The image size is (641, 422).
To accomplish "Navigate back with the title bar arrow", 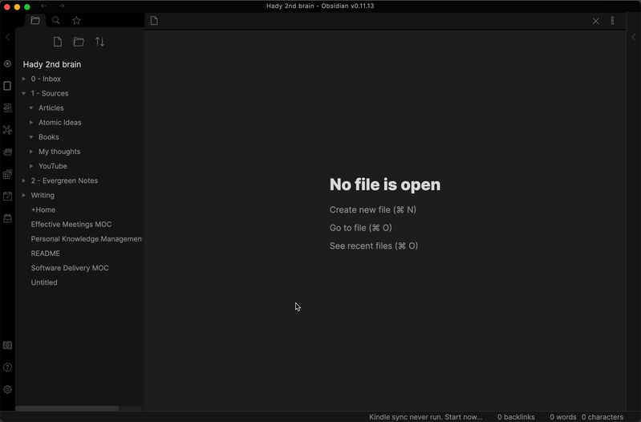I will [x=44, y=6].
